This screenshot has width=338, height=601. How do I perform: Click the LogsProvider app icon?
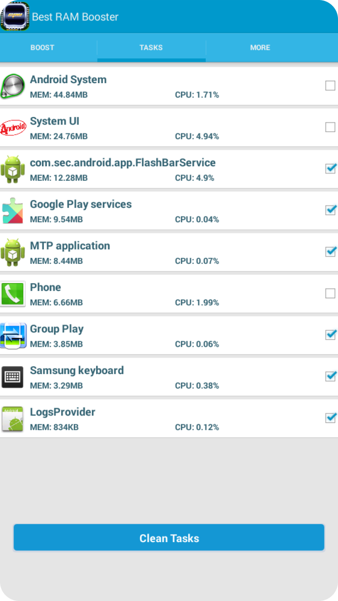[x=13, y=419]
